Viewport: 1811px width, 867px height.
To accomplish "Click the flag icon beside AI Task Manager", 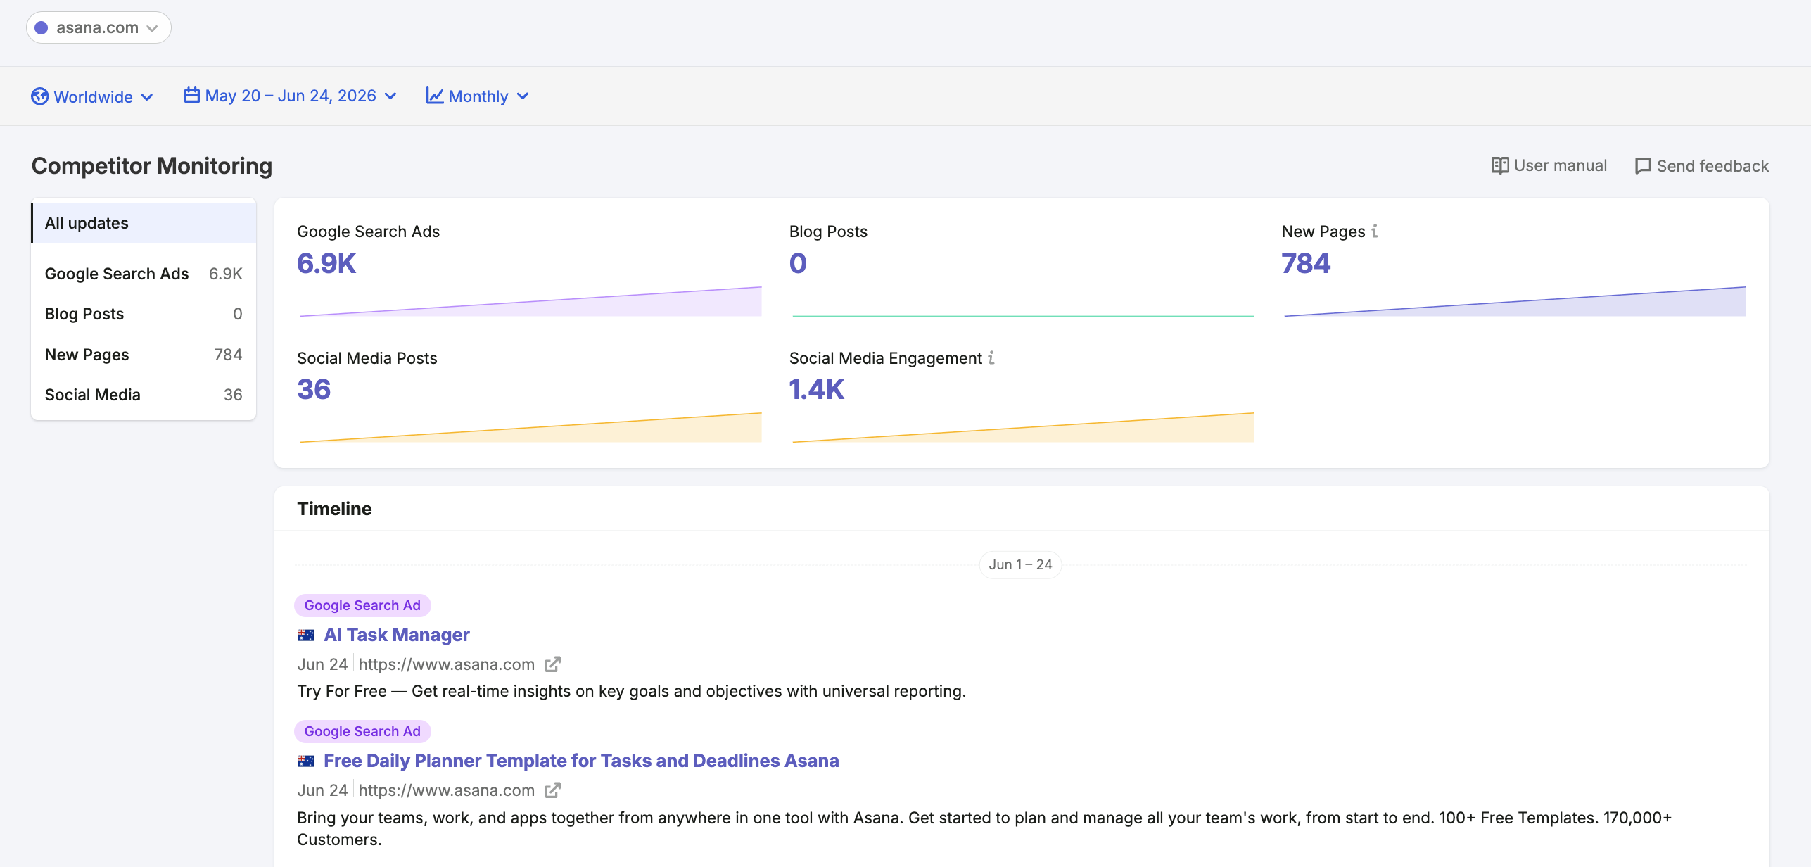I will point(306,635).
